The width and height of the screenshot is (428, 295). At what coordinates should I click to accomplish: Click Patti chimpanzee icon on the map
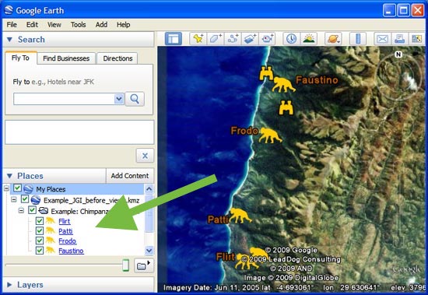click(x=240, y=216)
